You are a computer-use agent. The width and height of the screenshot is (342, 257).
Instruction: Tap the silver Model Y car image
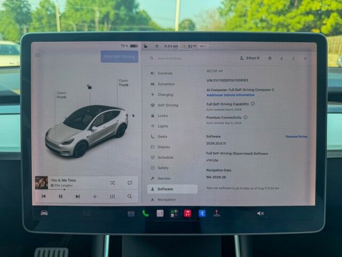click(87, 131)
